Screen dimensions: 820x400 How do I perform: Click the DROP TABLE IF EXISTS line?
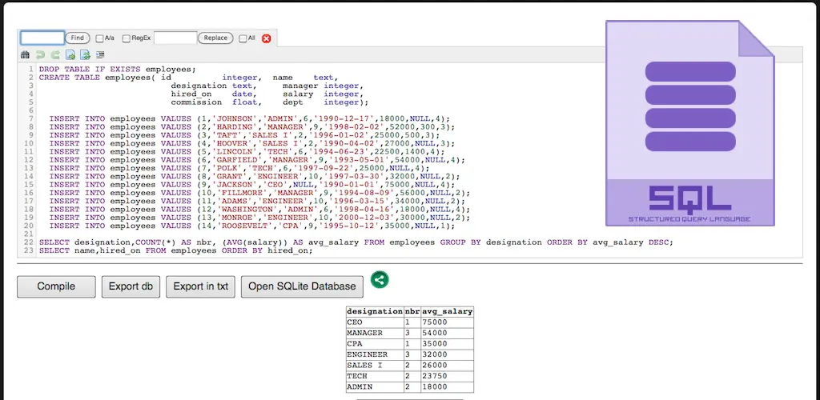117,69
